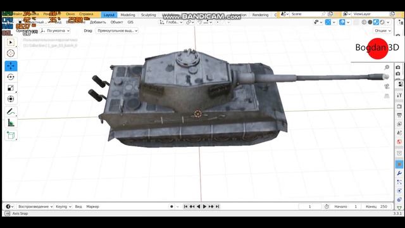The image size is (405, 228).
Task: Open the World properties tab
Action: [x=399, y=142]
